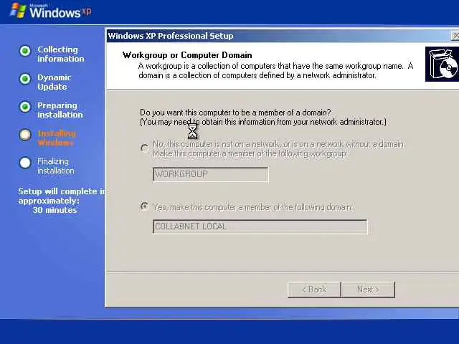The width and height of the screenshot is (459, 344).
Task: Click the setup box and CD icon
Action: (x=442, y=64)
